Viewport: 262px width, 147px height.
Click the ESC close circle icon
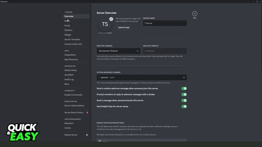click(x=194, y=13)
